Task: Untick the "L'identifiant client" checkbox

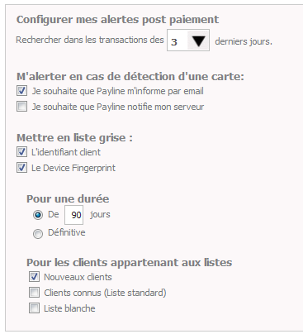Action: 21,152
